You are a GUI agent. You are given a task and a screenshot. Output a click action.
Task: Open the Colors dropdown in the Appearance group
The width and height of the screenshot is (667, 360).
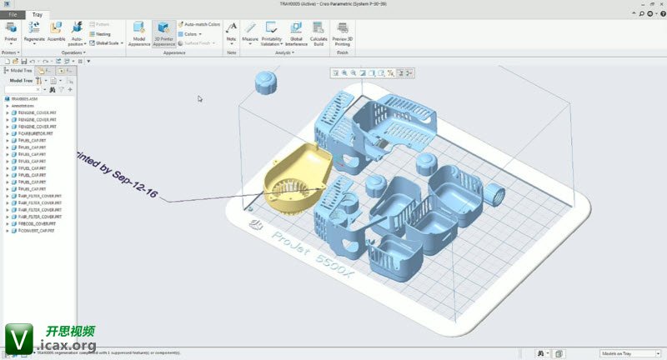190,34
